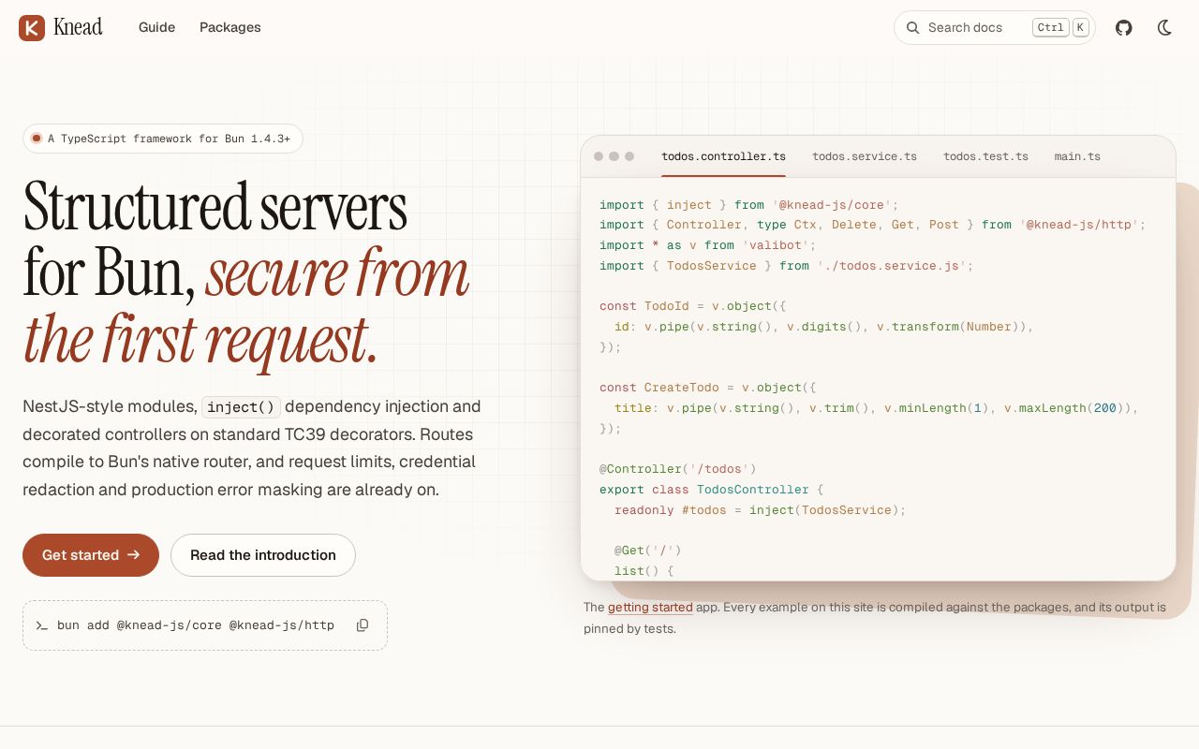The height and width of the screenshot is (749, 1199).
Task: Open the Guide menu
Action: pyautogui.click(x=156, y=27)
